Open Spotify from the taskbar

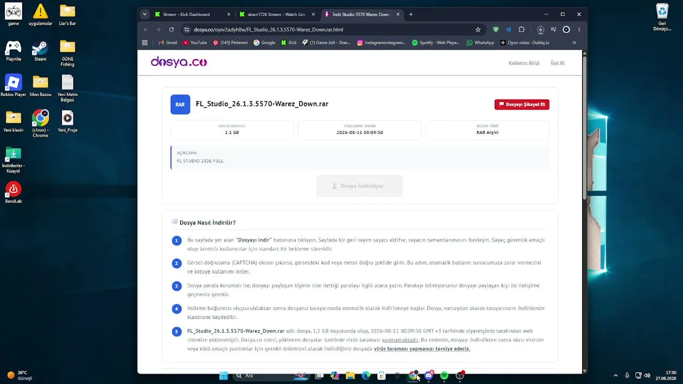pyautogui.click(x=444, y=375)
